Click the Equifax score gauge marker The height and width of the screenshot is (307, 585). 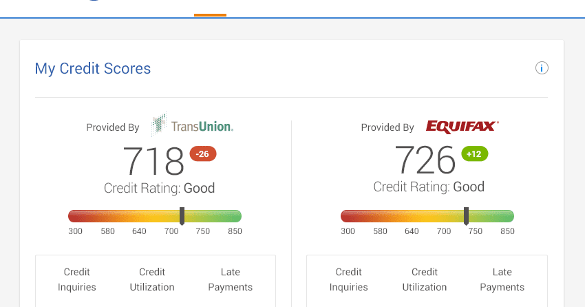467,216
